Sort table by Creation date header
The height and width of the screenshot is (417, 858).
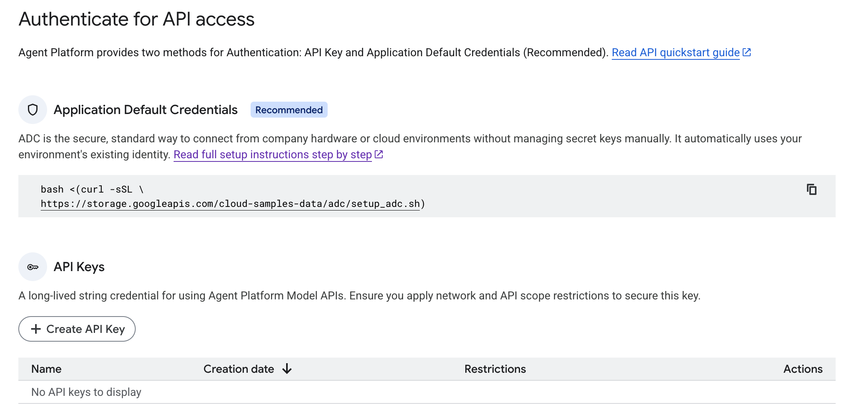click(x=239, y=369)
